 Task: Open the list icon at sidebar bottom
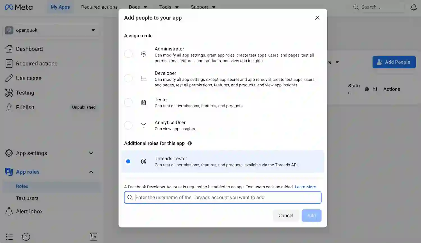click(9, 237)
